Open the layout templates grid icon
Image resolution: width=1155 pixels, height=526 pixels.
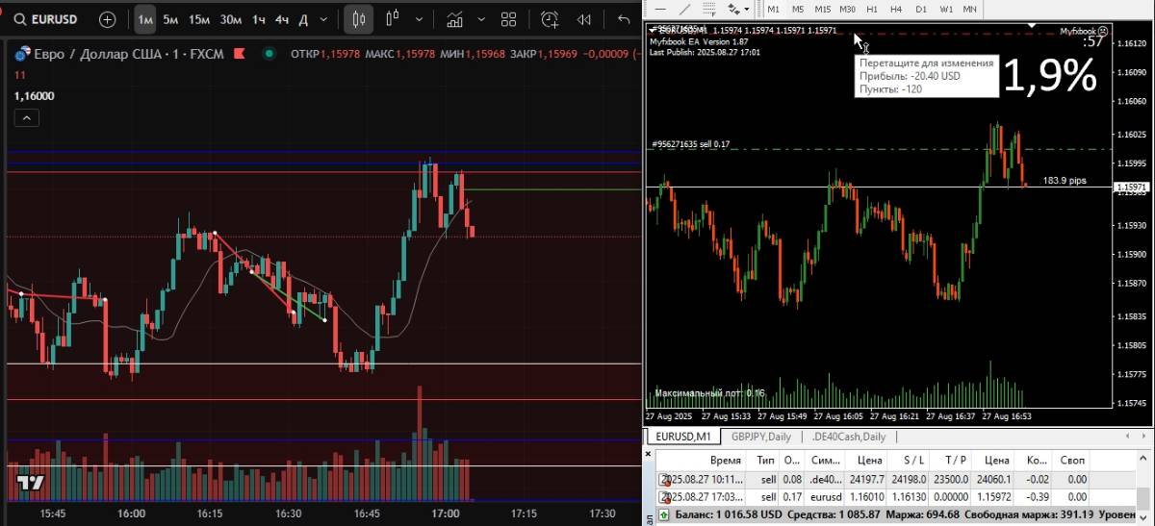[509, 19]
